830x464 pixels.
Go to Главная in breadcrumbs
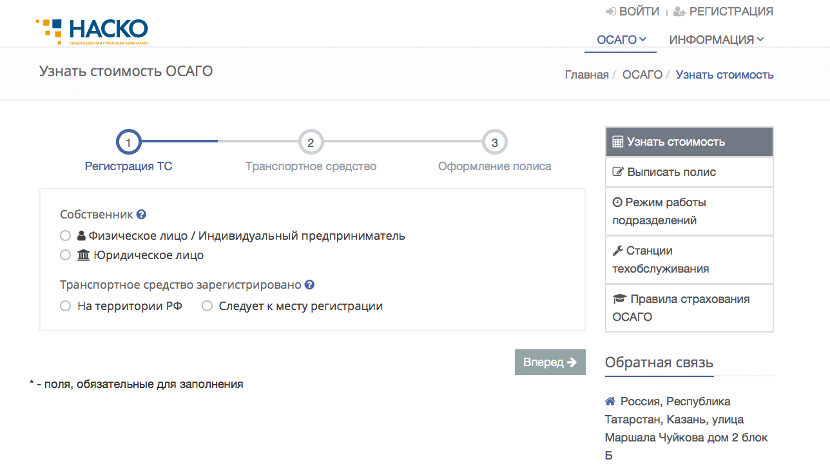coord(587,75)
